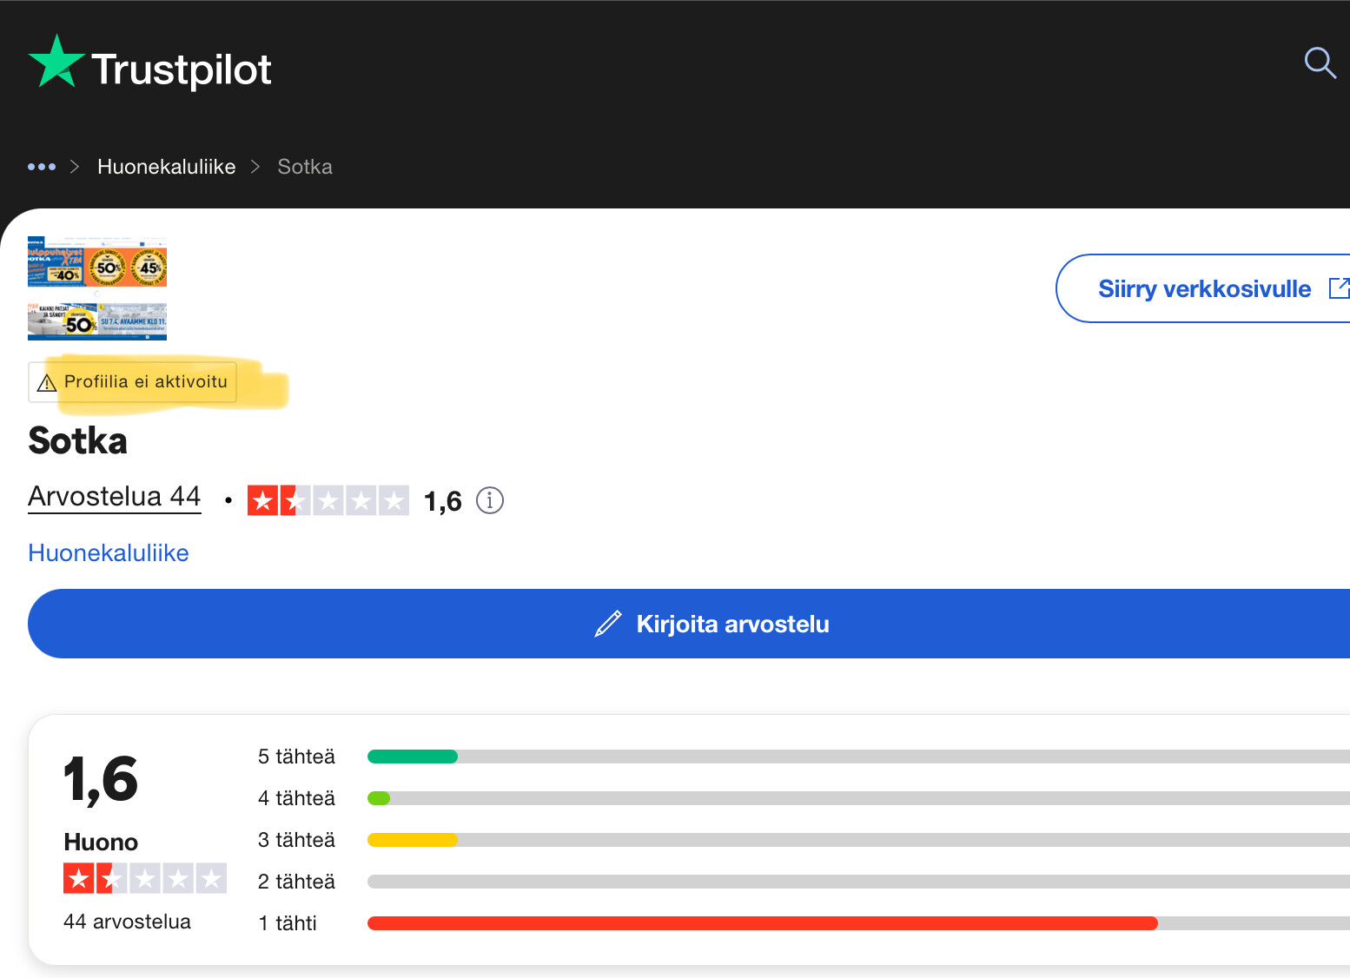Click the star rating next to 1,6
The image size is (1350, 978).
click(328, 500)
